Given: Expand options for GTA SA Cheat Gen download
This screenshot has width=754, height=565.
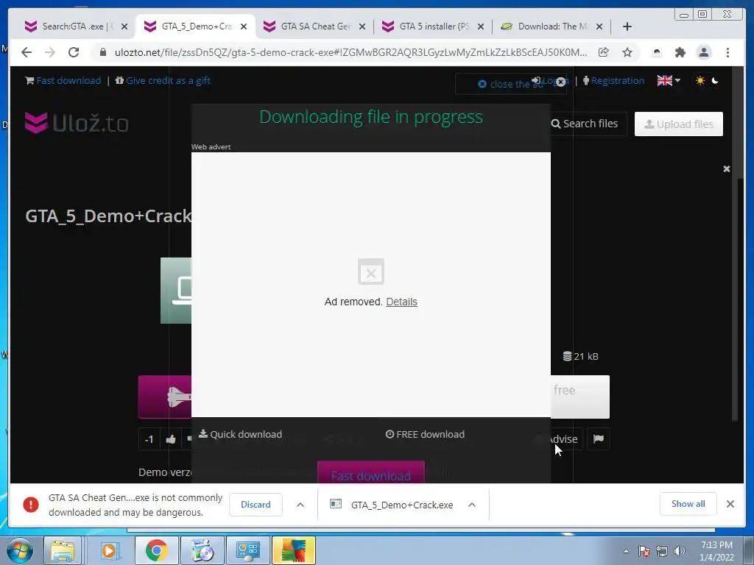Looking at the screenshot, I should [300, 505].
